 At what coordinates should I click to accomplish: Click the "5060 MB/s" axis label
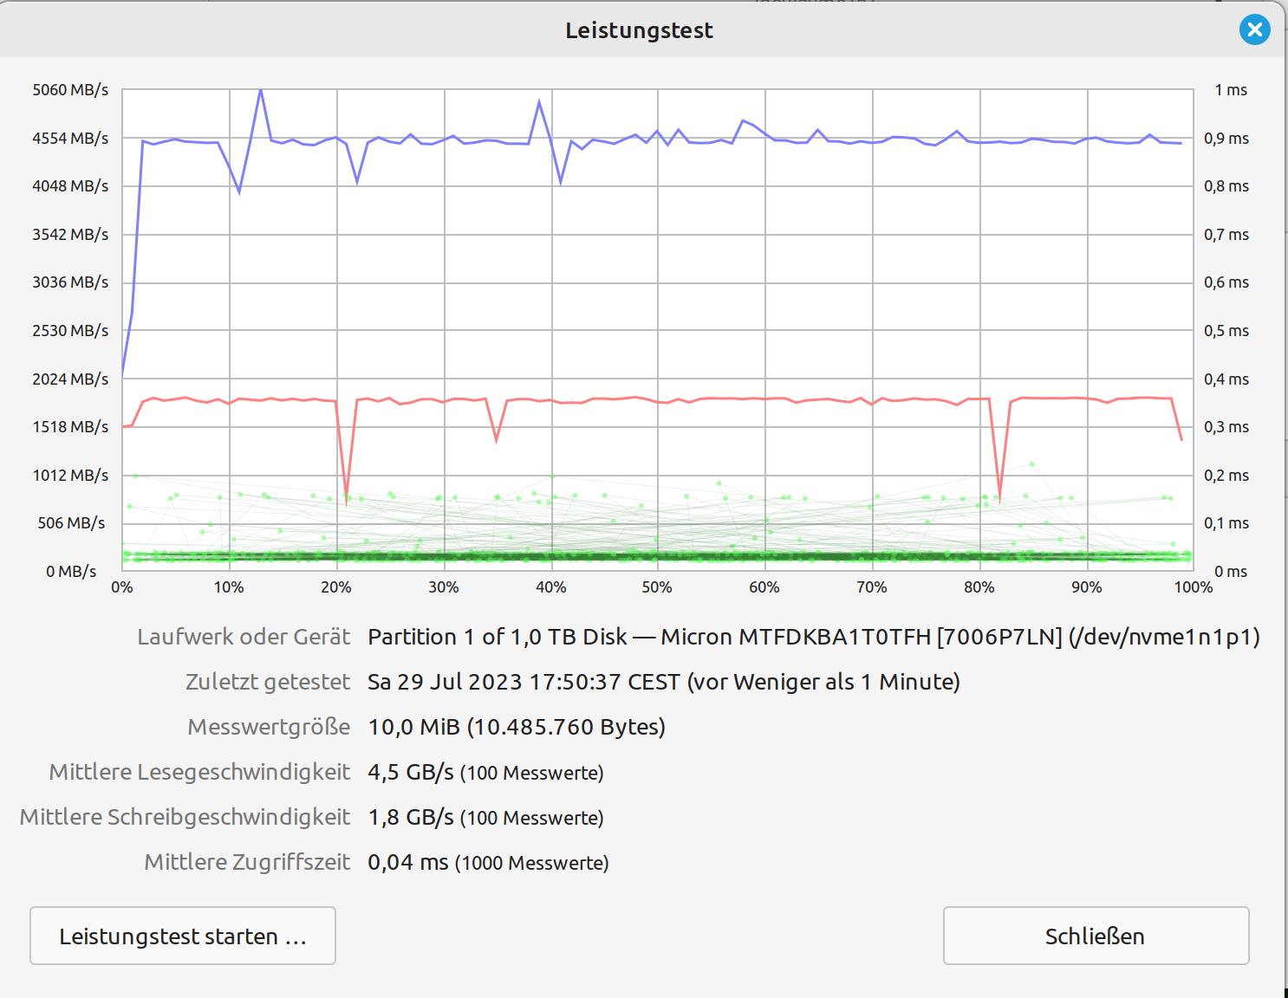[70, 90]
